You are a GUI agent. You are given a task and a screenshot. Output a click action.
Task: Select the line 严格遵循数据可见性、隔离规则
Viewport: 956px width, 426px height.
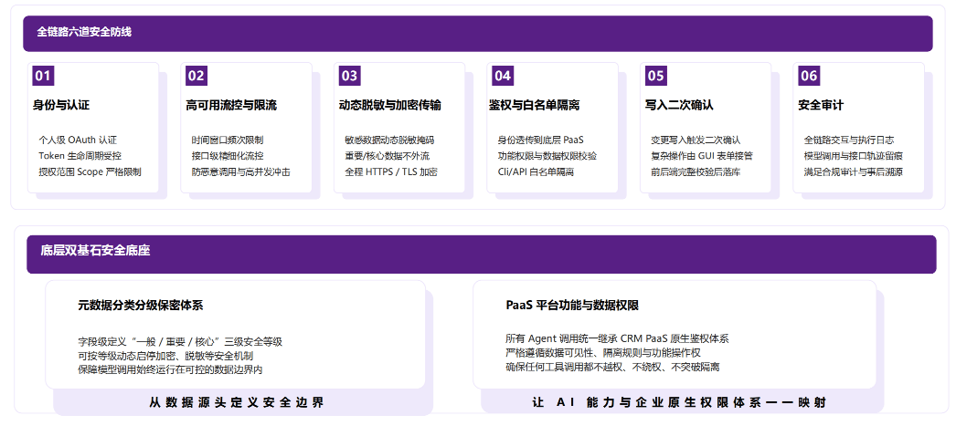[x=603, y=353]
